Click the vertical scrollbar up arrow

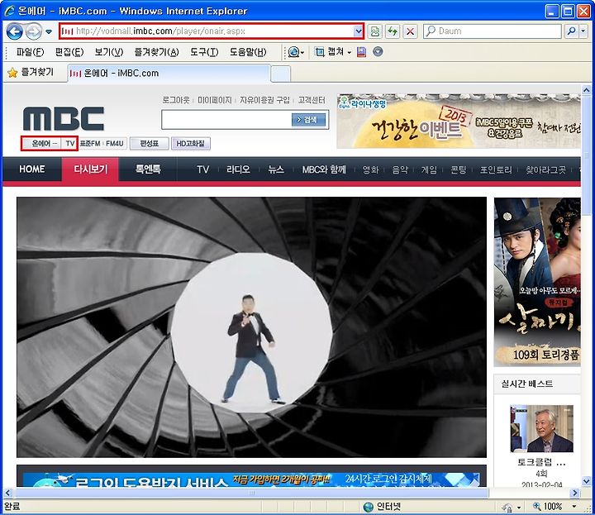coord(586,90)
